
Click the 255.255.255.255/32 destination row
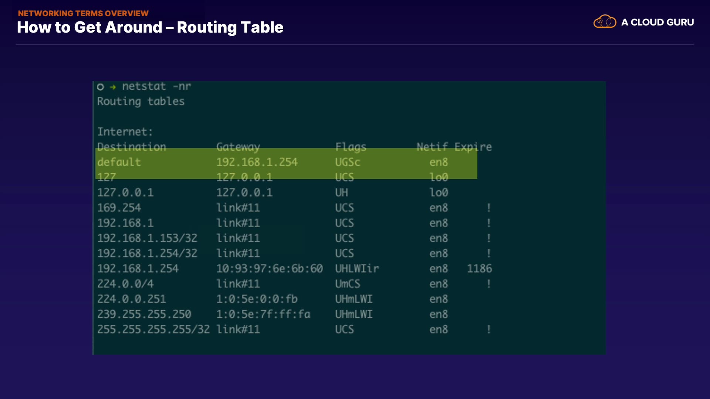[x=153, y=330]
